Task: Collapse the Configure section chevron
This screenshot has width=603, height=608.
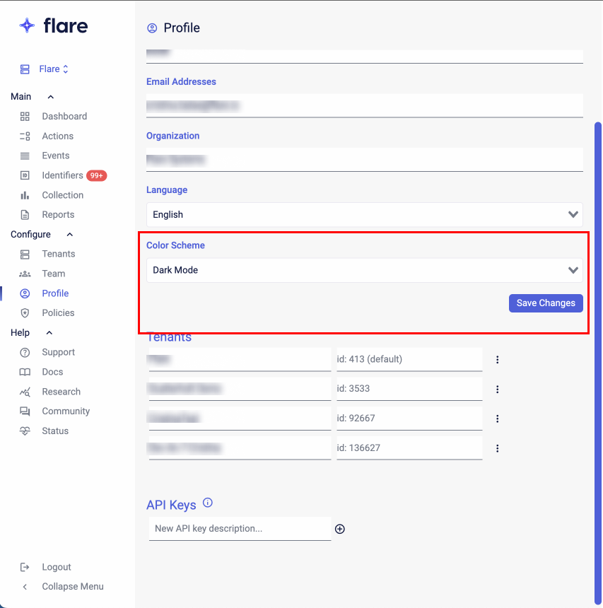Action: tap(69, 235)
